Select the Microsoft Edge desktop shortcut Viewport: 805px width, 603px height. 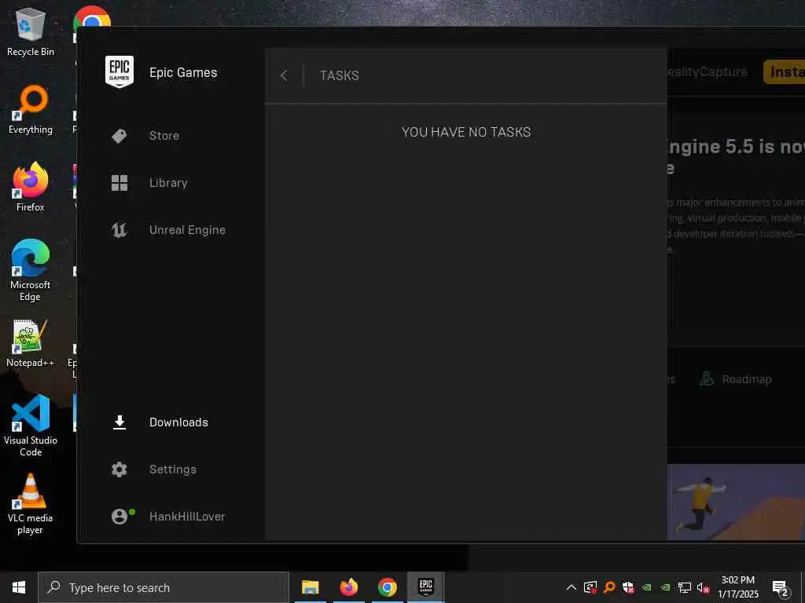click(x=31, y=270)
